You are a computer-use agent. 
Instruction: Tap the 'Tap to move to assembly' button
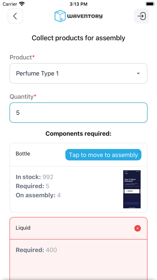(103, 155)
